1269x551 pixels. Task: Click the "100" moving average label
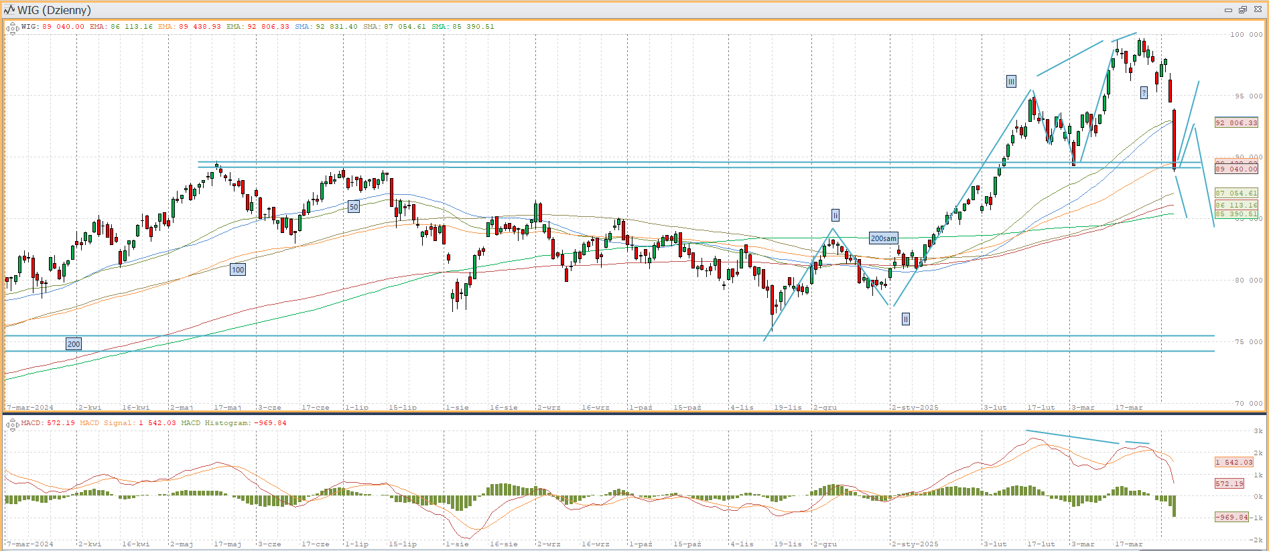tap(238, 270)
